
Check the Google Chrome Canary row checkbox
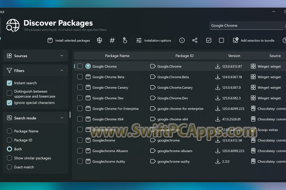click(80, 87)
